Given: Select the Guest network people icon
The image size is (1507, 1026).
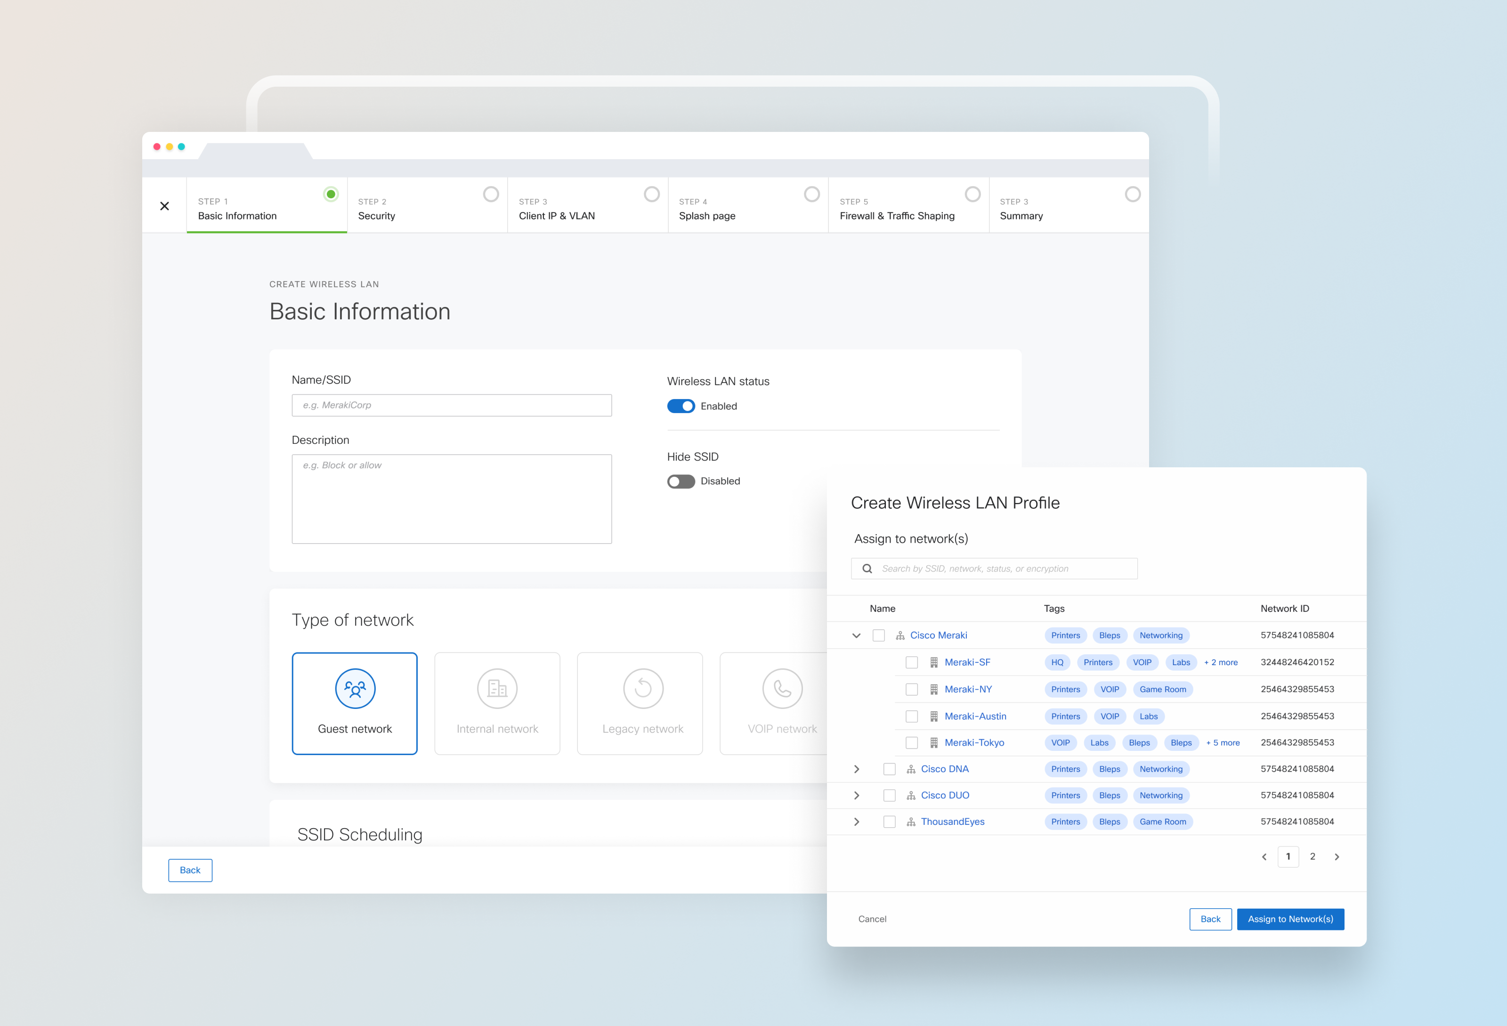Looking at the screenshot, I should pos(355,689).
